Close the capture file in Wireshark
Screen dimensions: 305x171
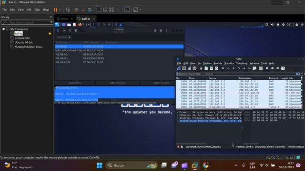212,68
